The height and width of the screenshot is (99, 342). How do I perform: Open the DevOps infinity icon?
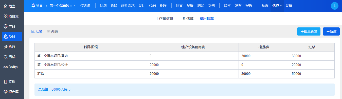pyautogui.click(x=6, y=67)
